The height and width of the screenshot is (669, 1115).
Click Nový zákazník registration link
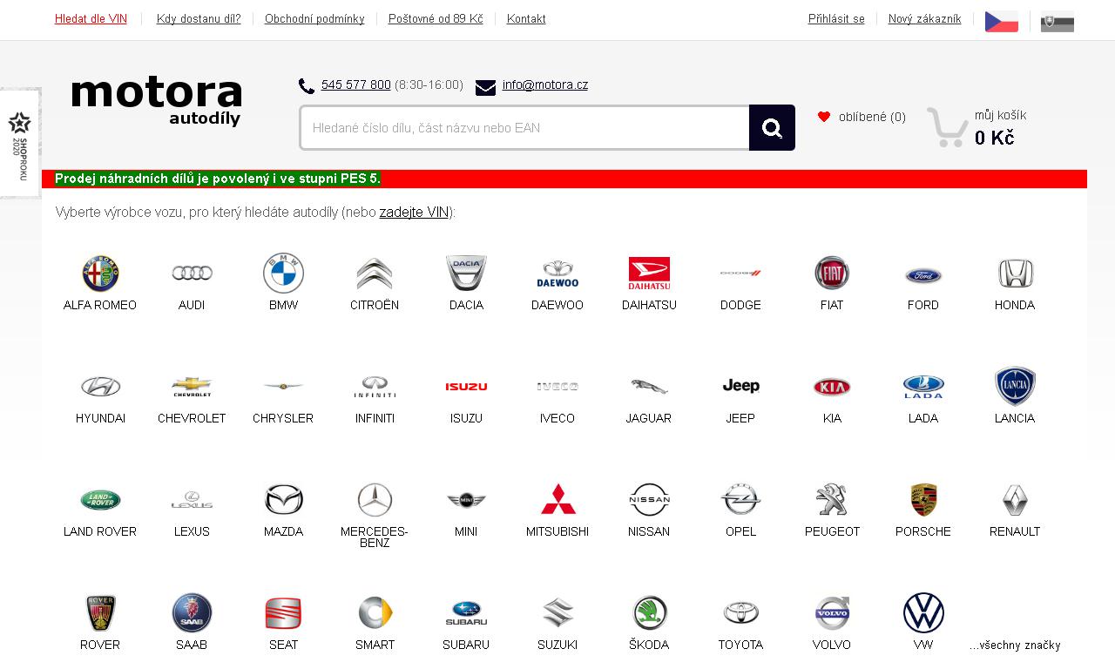(x=925, y=19)
